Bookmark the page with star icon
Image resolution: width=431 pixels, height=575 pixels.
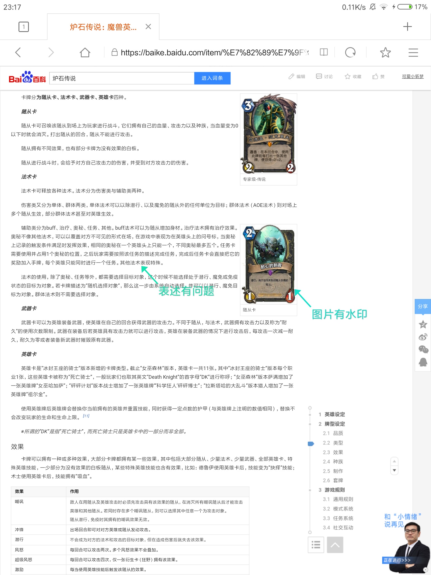pyautogui.click(x=385, y=53)
